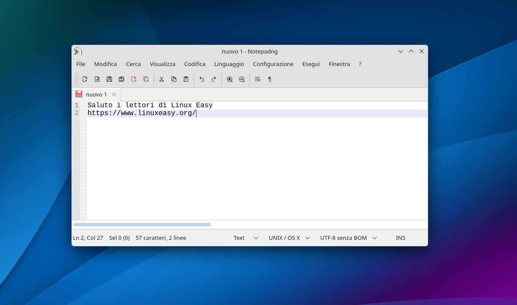This screenshot has width=517, height=305.
Task: Create a new document via toolbar icon
Action: pyautogui.click(x=85, y=80)
